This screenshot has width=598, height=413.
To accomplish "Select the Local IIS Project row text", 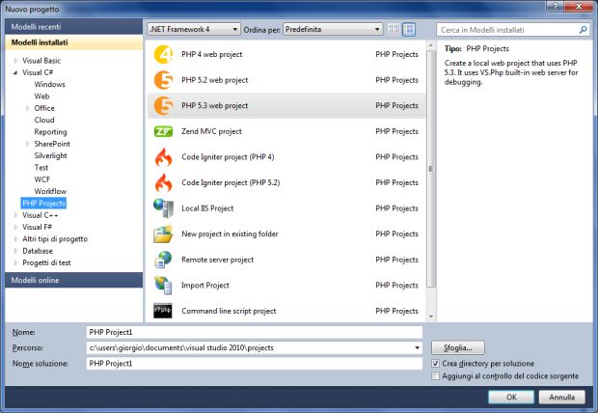I will pyautogui.click(x=207, y=208).
